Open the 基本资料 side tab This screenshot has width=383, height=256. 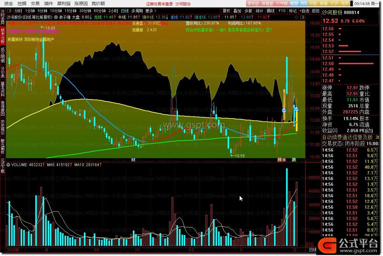(3, 90)
